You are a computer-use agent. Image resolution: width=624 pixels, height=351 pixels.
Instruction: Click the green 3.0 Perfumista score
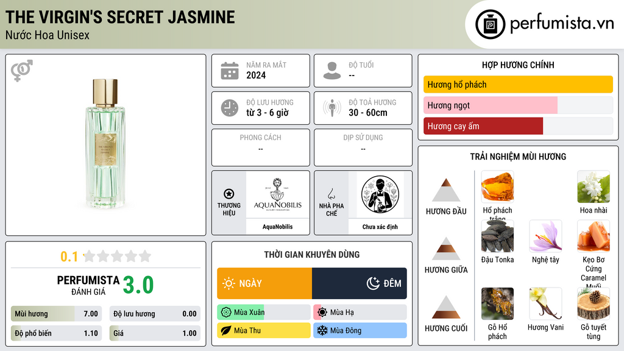[x=138, y=285]
